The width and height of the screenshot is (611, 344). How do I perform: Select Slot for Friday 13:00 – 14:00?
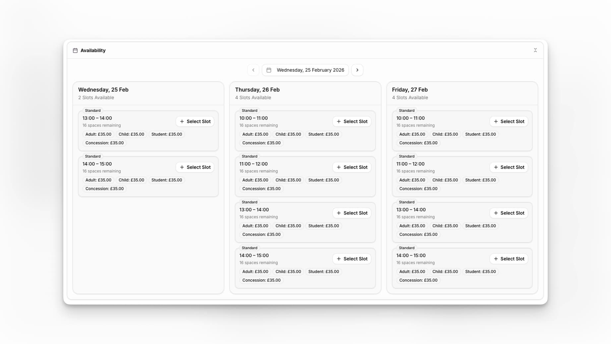509,213
